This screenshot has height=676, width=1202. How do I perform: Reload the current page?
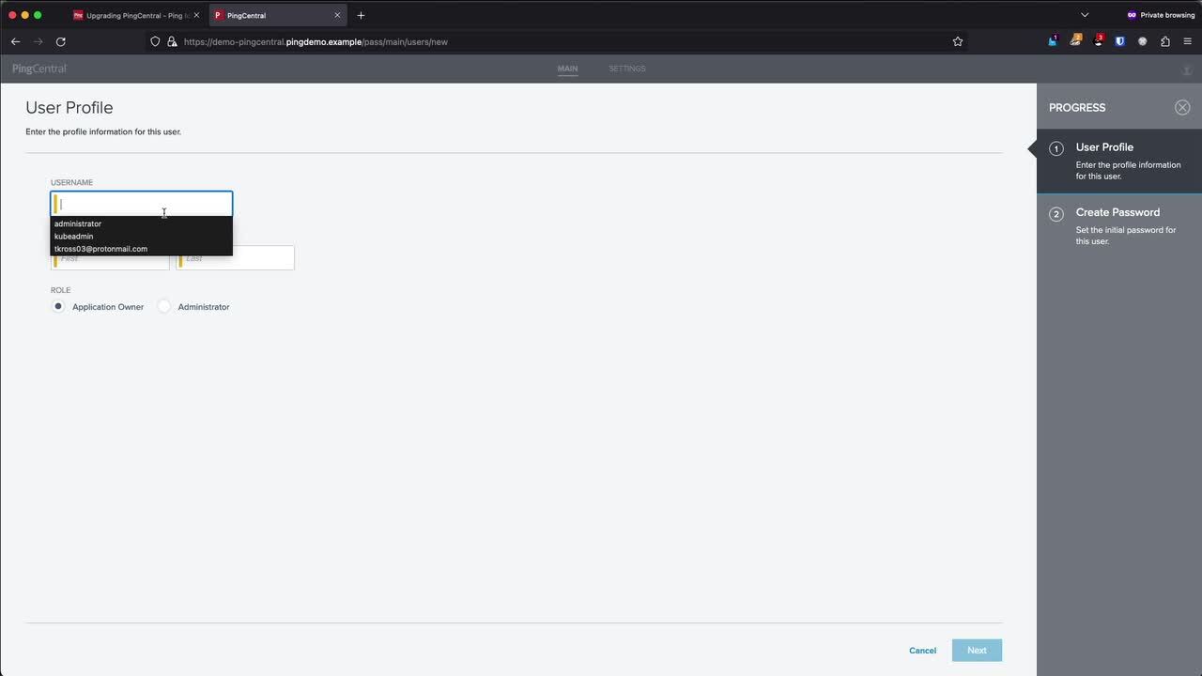(61, 41)
